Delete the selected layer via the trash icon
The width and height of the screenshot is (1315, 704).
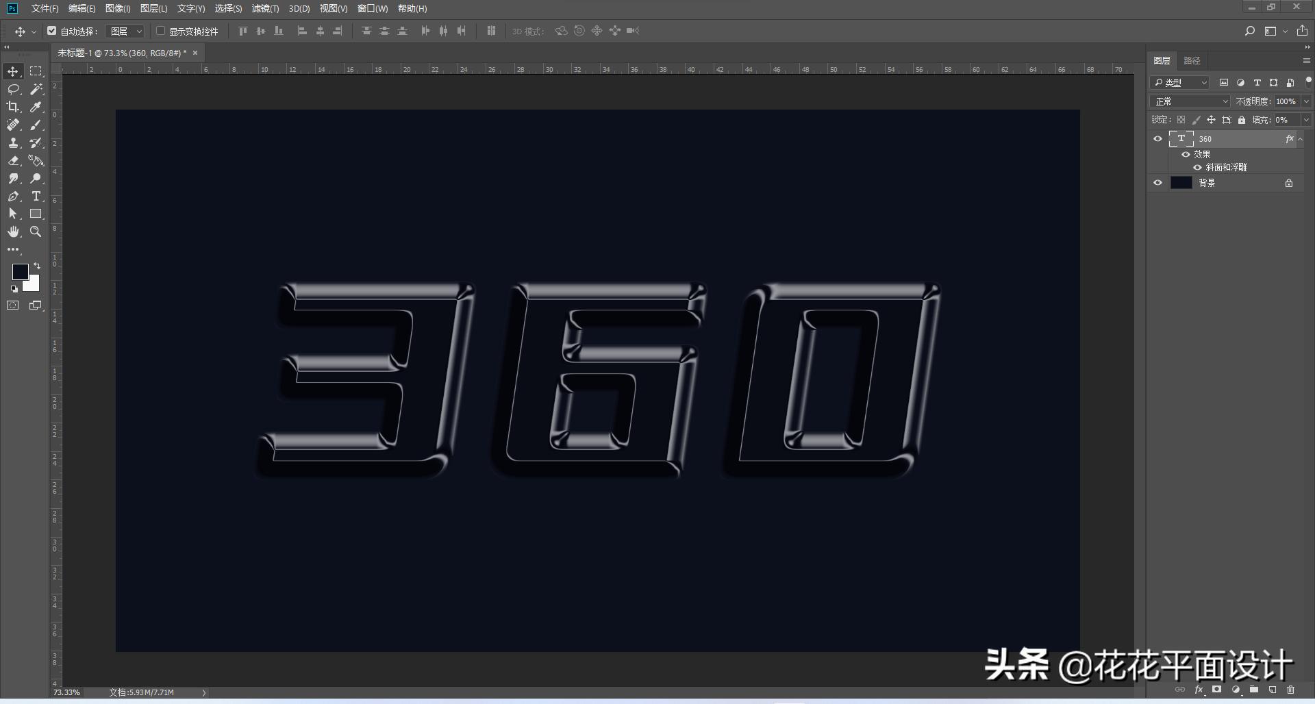(x=1290, y=690)
